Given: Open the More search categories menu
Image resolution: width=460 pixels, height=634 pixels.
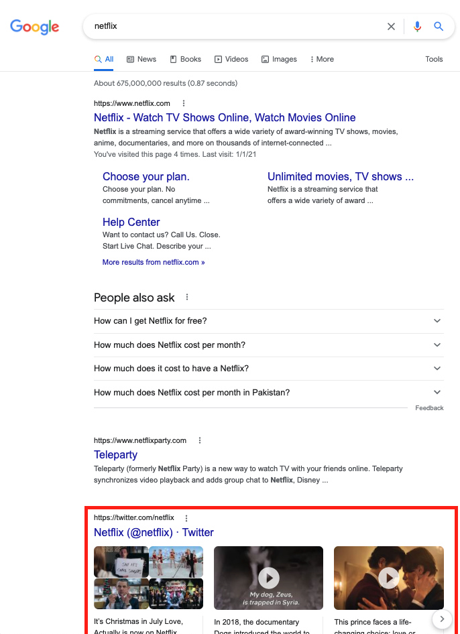Looking at the screenshot, I should pyautogui.click(x=322, y=59).
